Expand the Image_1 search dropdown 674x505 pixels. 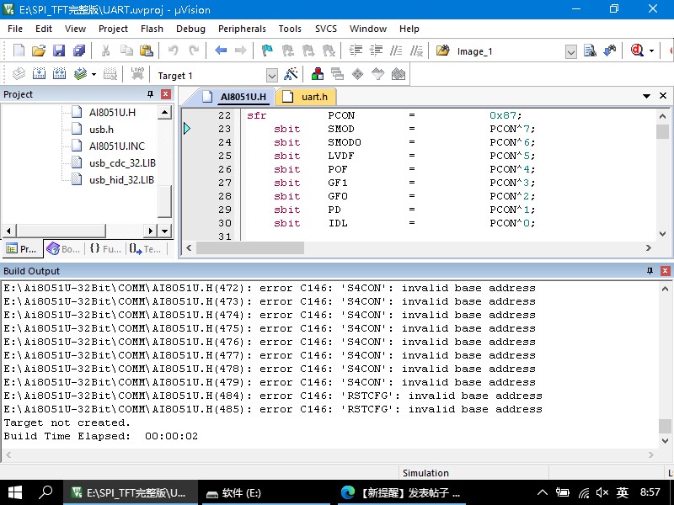(571, 52)
